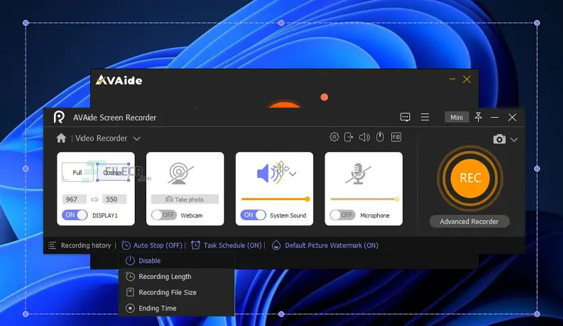The width and height of the screenshot is (563, 326).
Task: Click the webcam icon in Webcam card
Action: click(x=180, y=174)
